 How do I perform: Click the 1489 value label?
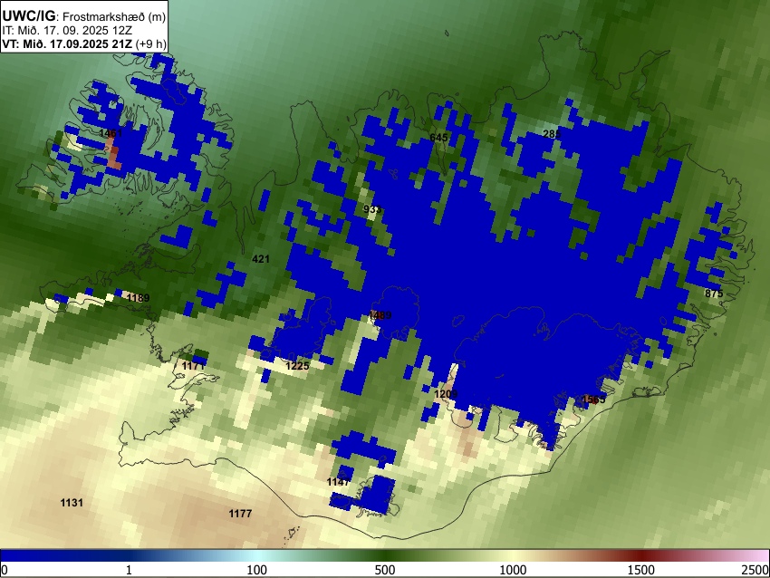[x=380, y=315]
